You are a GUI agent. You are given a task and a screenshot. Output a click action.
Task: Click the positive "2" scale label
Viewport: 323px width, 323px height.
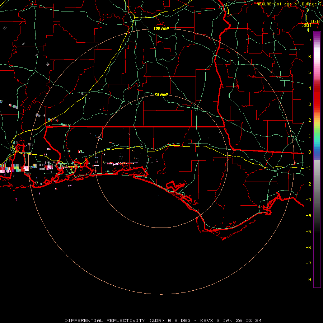(x=310, y=120)
